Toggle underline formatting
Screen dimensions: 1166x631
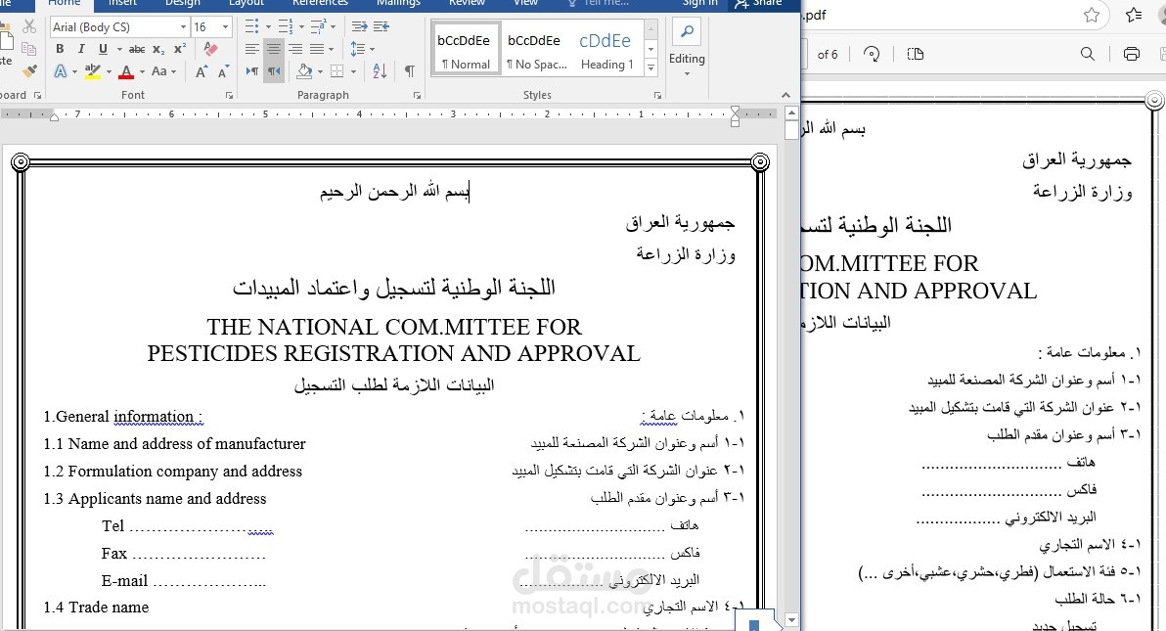click(103, 49)
